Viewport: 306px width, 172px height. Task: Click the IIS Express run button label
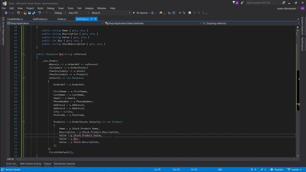142,13
